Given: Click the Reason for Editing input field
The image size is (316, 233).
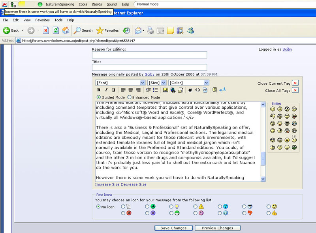Looking at the screenshot, I should 150,55.
